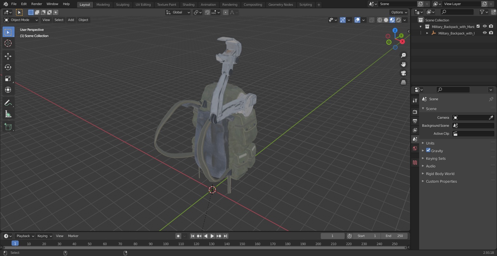Switch to Shading workspace tab

[x=188, y=5]
